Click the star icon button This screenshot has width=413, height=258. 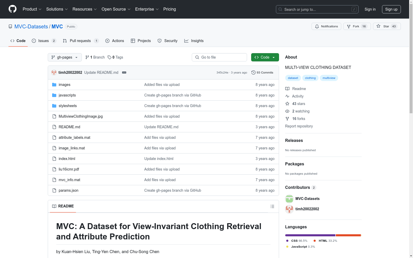pos(378,26)
